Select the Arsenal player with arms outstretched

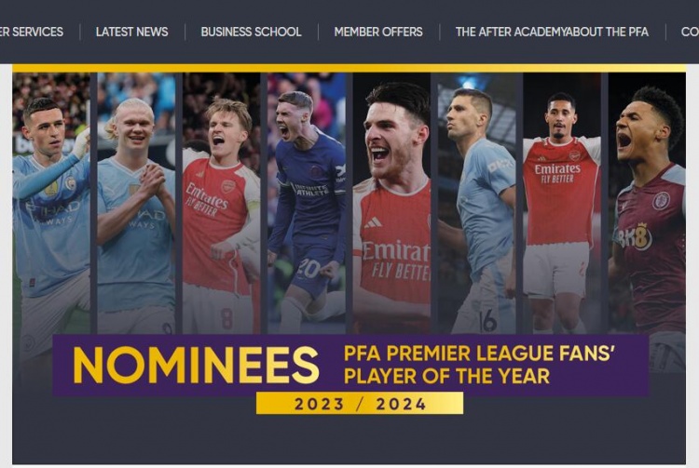pos(562,204)
